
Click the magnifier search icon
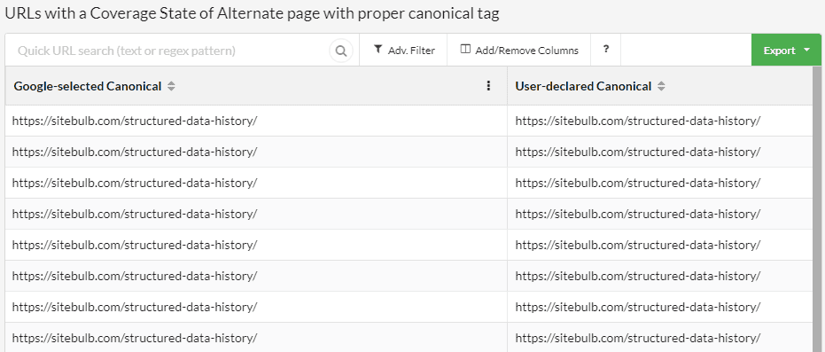[341, 51]
